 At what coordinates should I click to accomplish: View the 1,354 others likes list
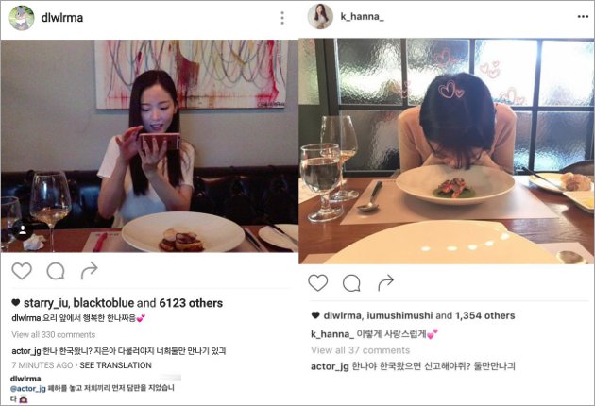pos(484,315)
